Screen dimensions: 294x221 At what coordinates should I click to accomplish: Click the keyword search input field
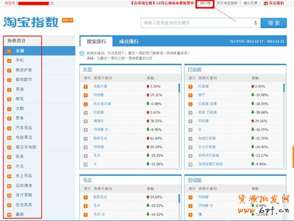pyautogui.click(x=196, y=23)
